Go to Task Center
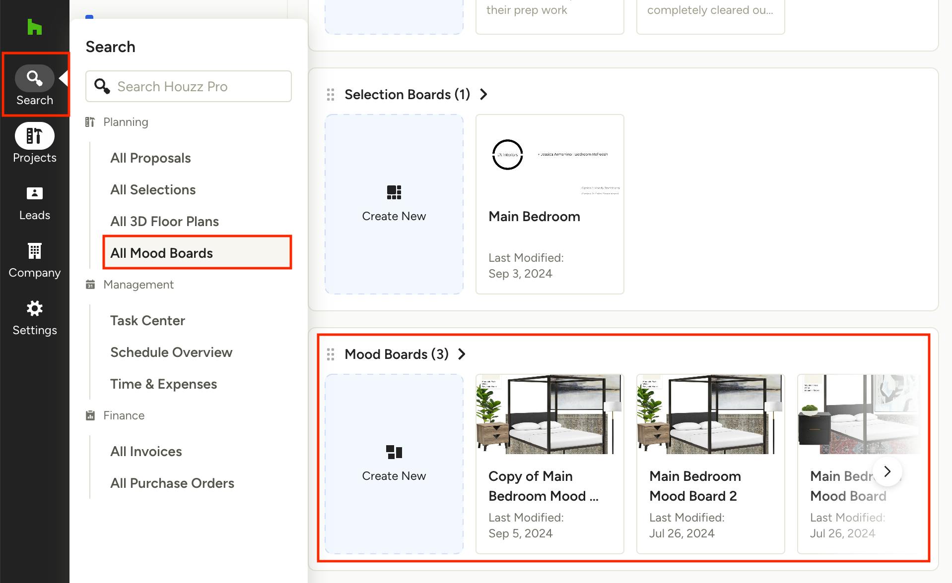 [147, 320]
